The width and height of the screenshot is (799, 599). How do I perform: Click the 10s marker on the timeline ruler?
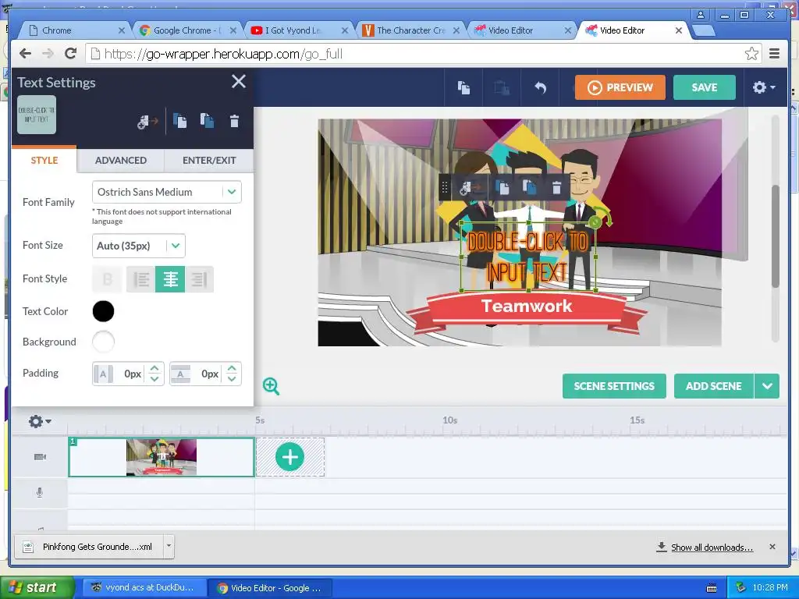click(x=449, y=420)
